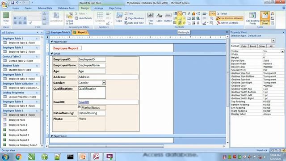Insert Hyperlink control with globe icon
Viewport: 286px width, 161px height.
tap(198, 18)
